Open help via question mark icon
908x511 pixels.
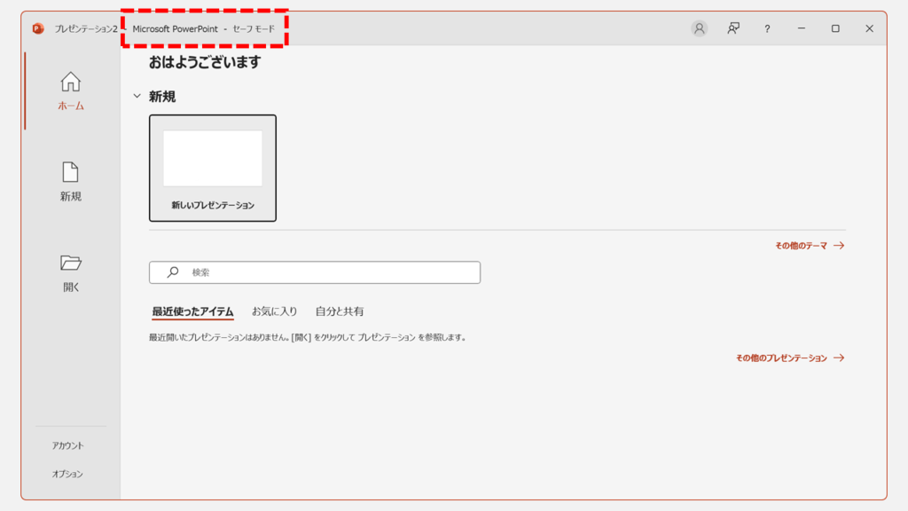[x=767, y=29]
